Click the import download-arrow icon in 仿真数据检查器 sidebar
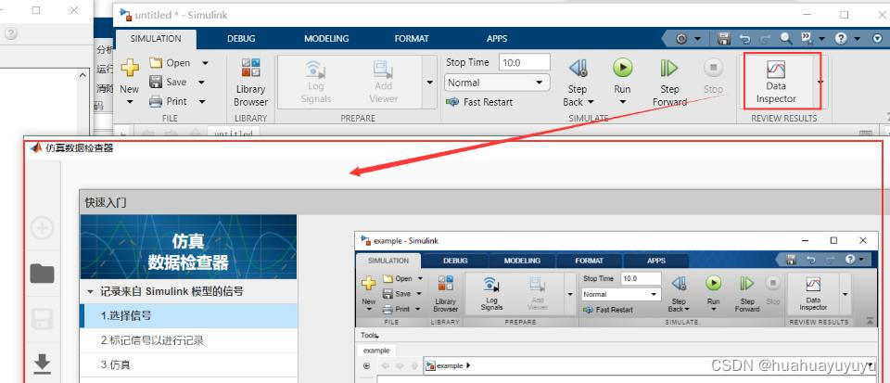 [x=42, y=364]
